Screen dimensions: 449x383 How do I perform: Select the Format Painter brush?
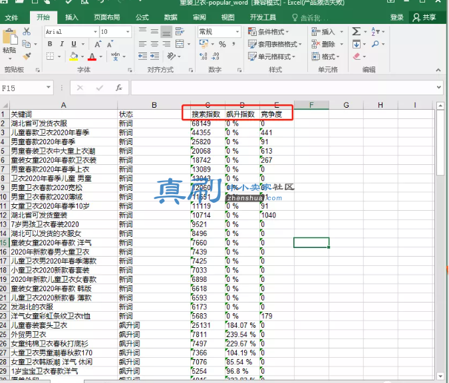click(x=27, y=56)
